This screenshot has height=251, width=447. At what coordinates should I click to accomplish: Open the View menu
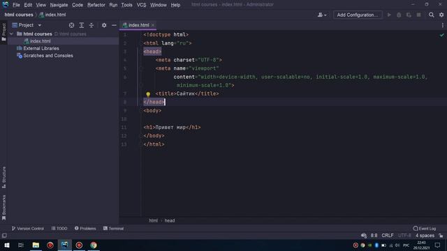pyautogui.click(x=41, y=5)
